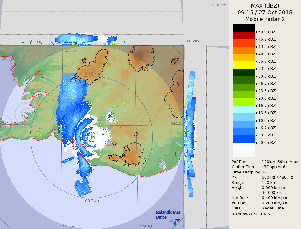This screenshot has width=301, height=229.
Task: Pick the red 46.7 dBZ legend color
Action: point(244,36)
